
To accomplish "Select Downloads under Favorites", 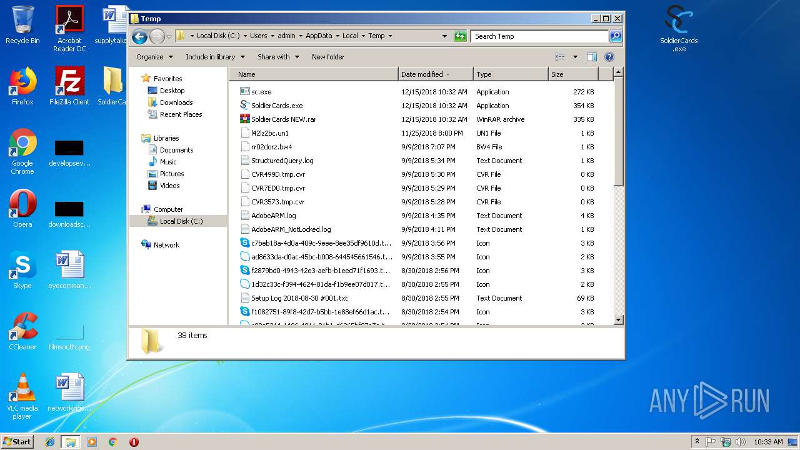I will click(x=176, y=102).
